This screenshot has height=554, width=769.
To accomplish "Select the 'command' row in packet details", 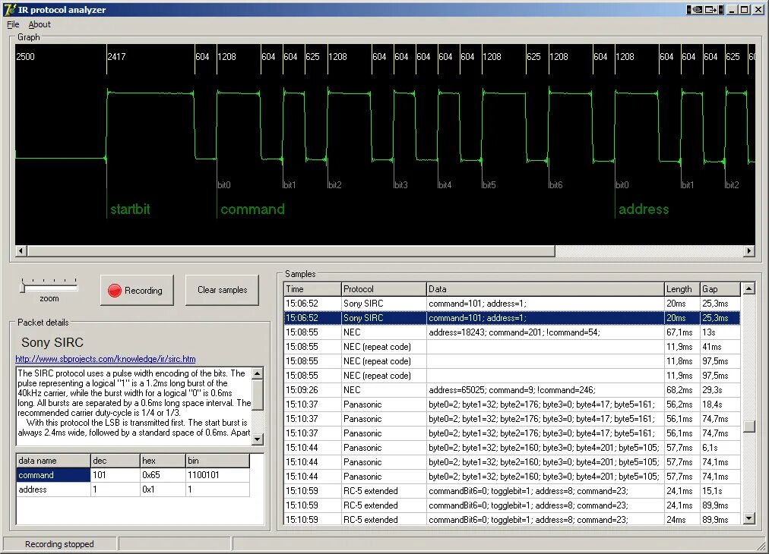I will point(133,475).
